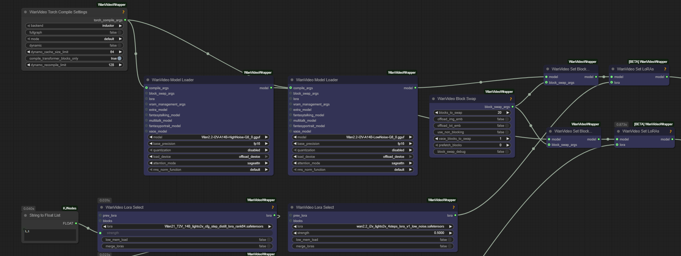Select lora wan2.2_i2v_lightx2v low_noise file dropdown
The image size is (681, 256).
[373, 226]
